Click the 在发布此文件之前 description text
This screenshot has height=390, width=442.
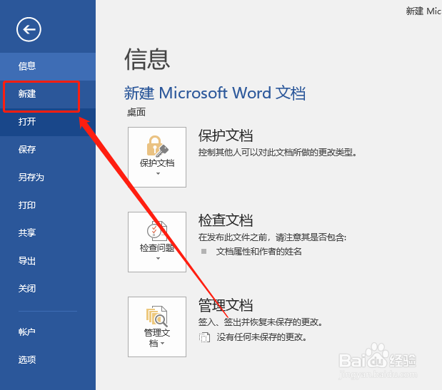tap(272, 237)
